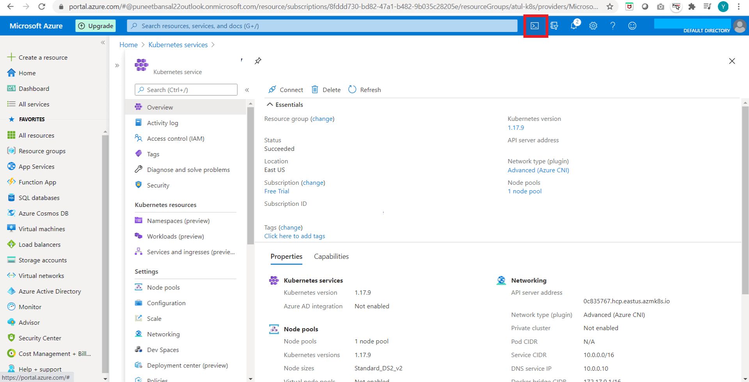
Task: Expand the previous blade with double chevron
Action: pyautogui.click(x=117, y=65)
